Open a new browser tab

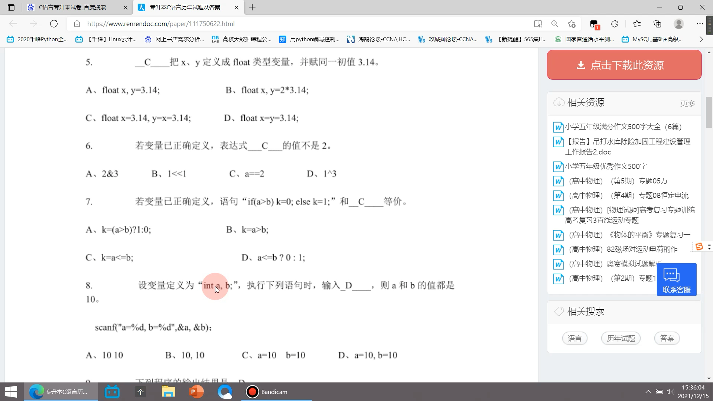(x=253, y=7)
